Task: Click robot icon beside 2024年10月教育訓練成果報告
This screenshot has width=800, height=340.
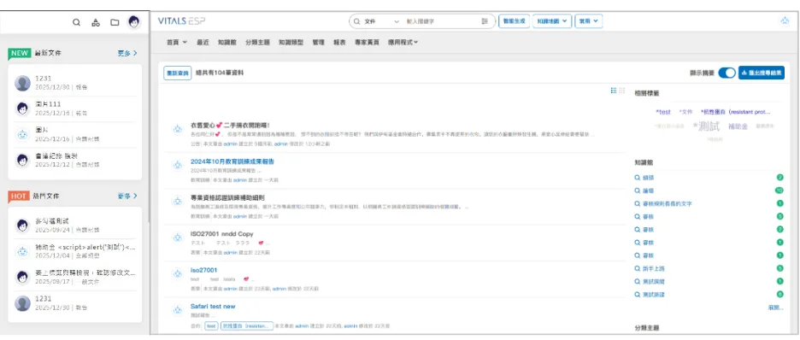Action: 177,165
